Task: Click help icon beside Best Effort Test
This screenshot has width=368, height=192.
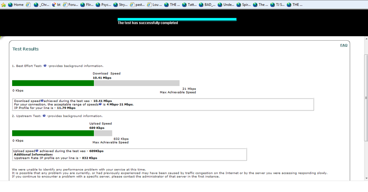Action: click(45, 66)
